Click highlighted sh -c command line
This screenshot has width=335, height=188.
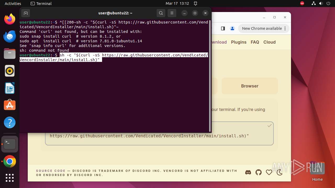pyautogui.click(x=114, y=57)
